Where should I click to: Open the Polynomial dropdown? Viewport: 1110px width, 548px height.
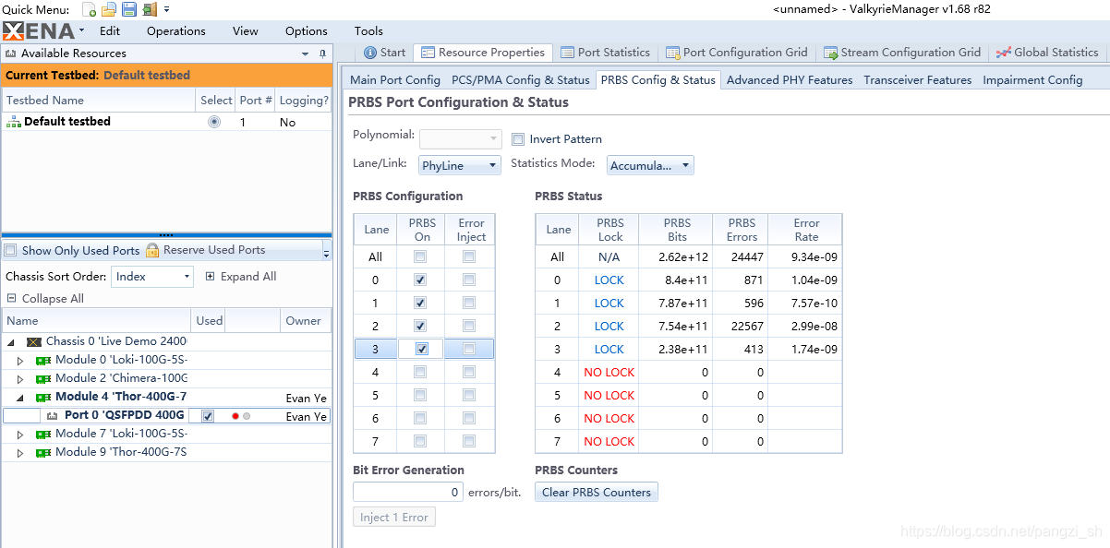click(x=460, y=138)
